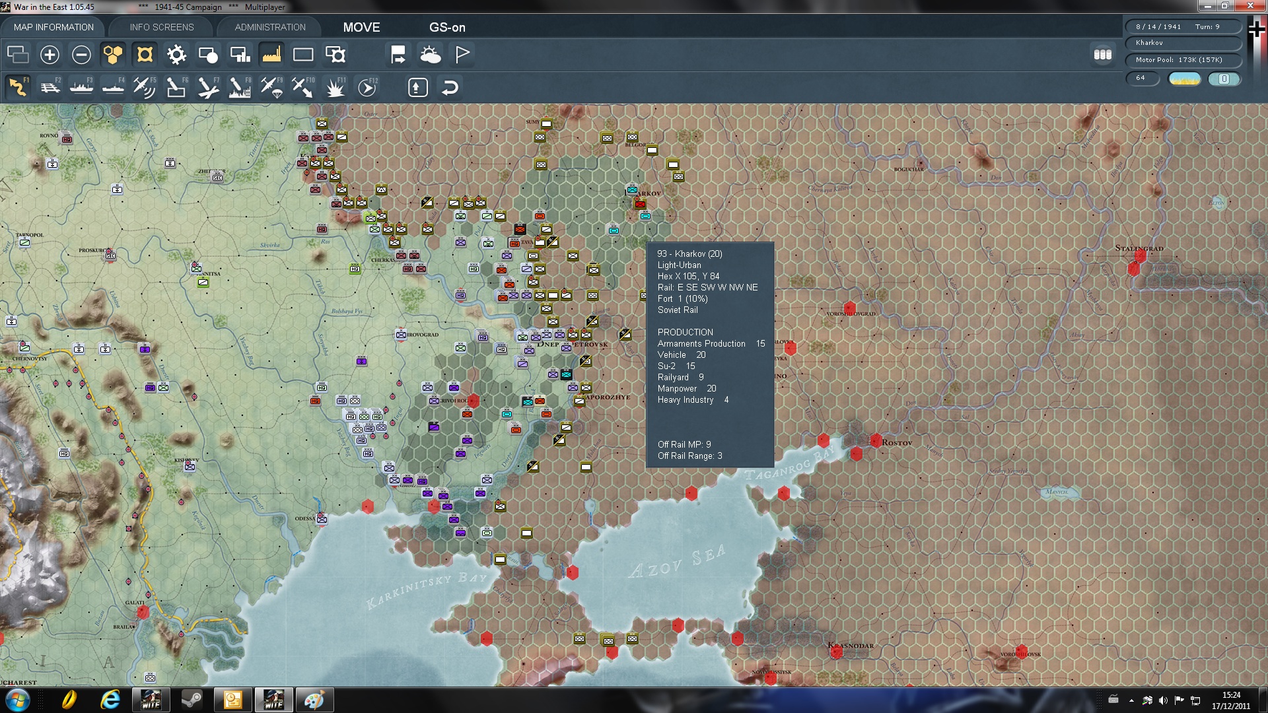Select air transfer mode (F10)
Screen dimensions: 1268x713
click(x=303, y=87)
